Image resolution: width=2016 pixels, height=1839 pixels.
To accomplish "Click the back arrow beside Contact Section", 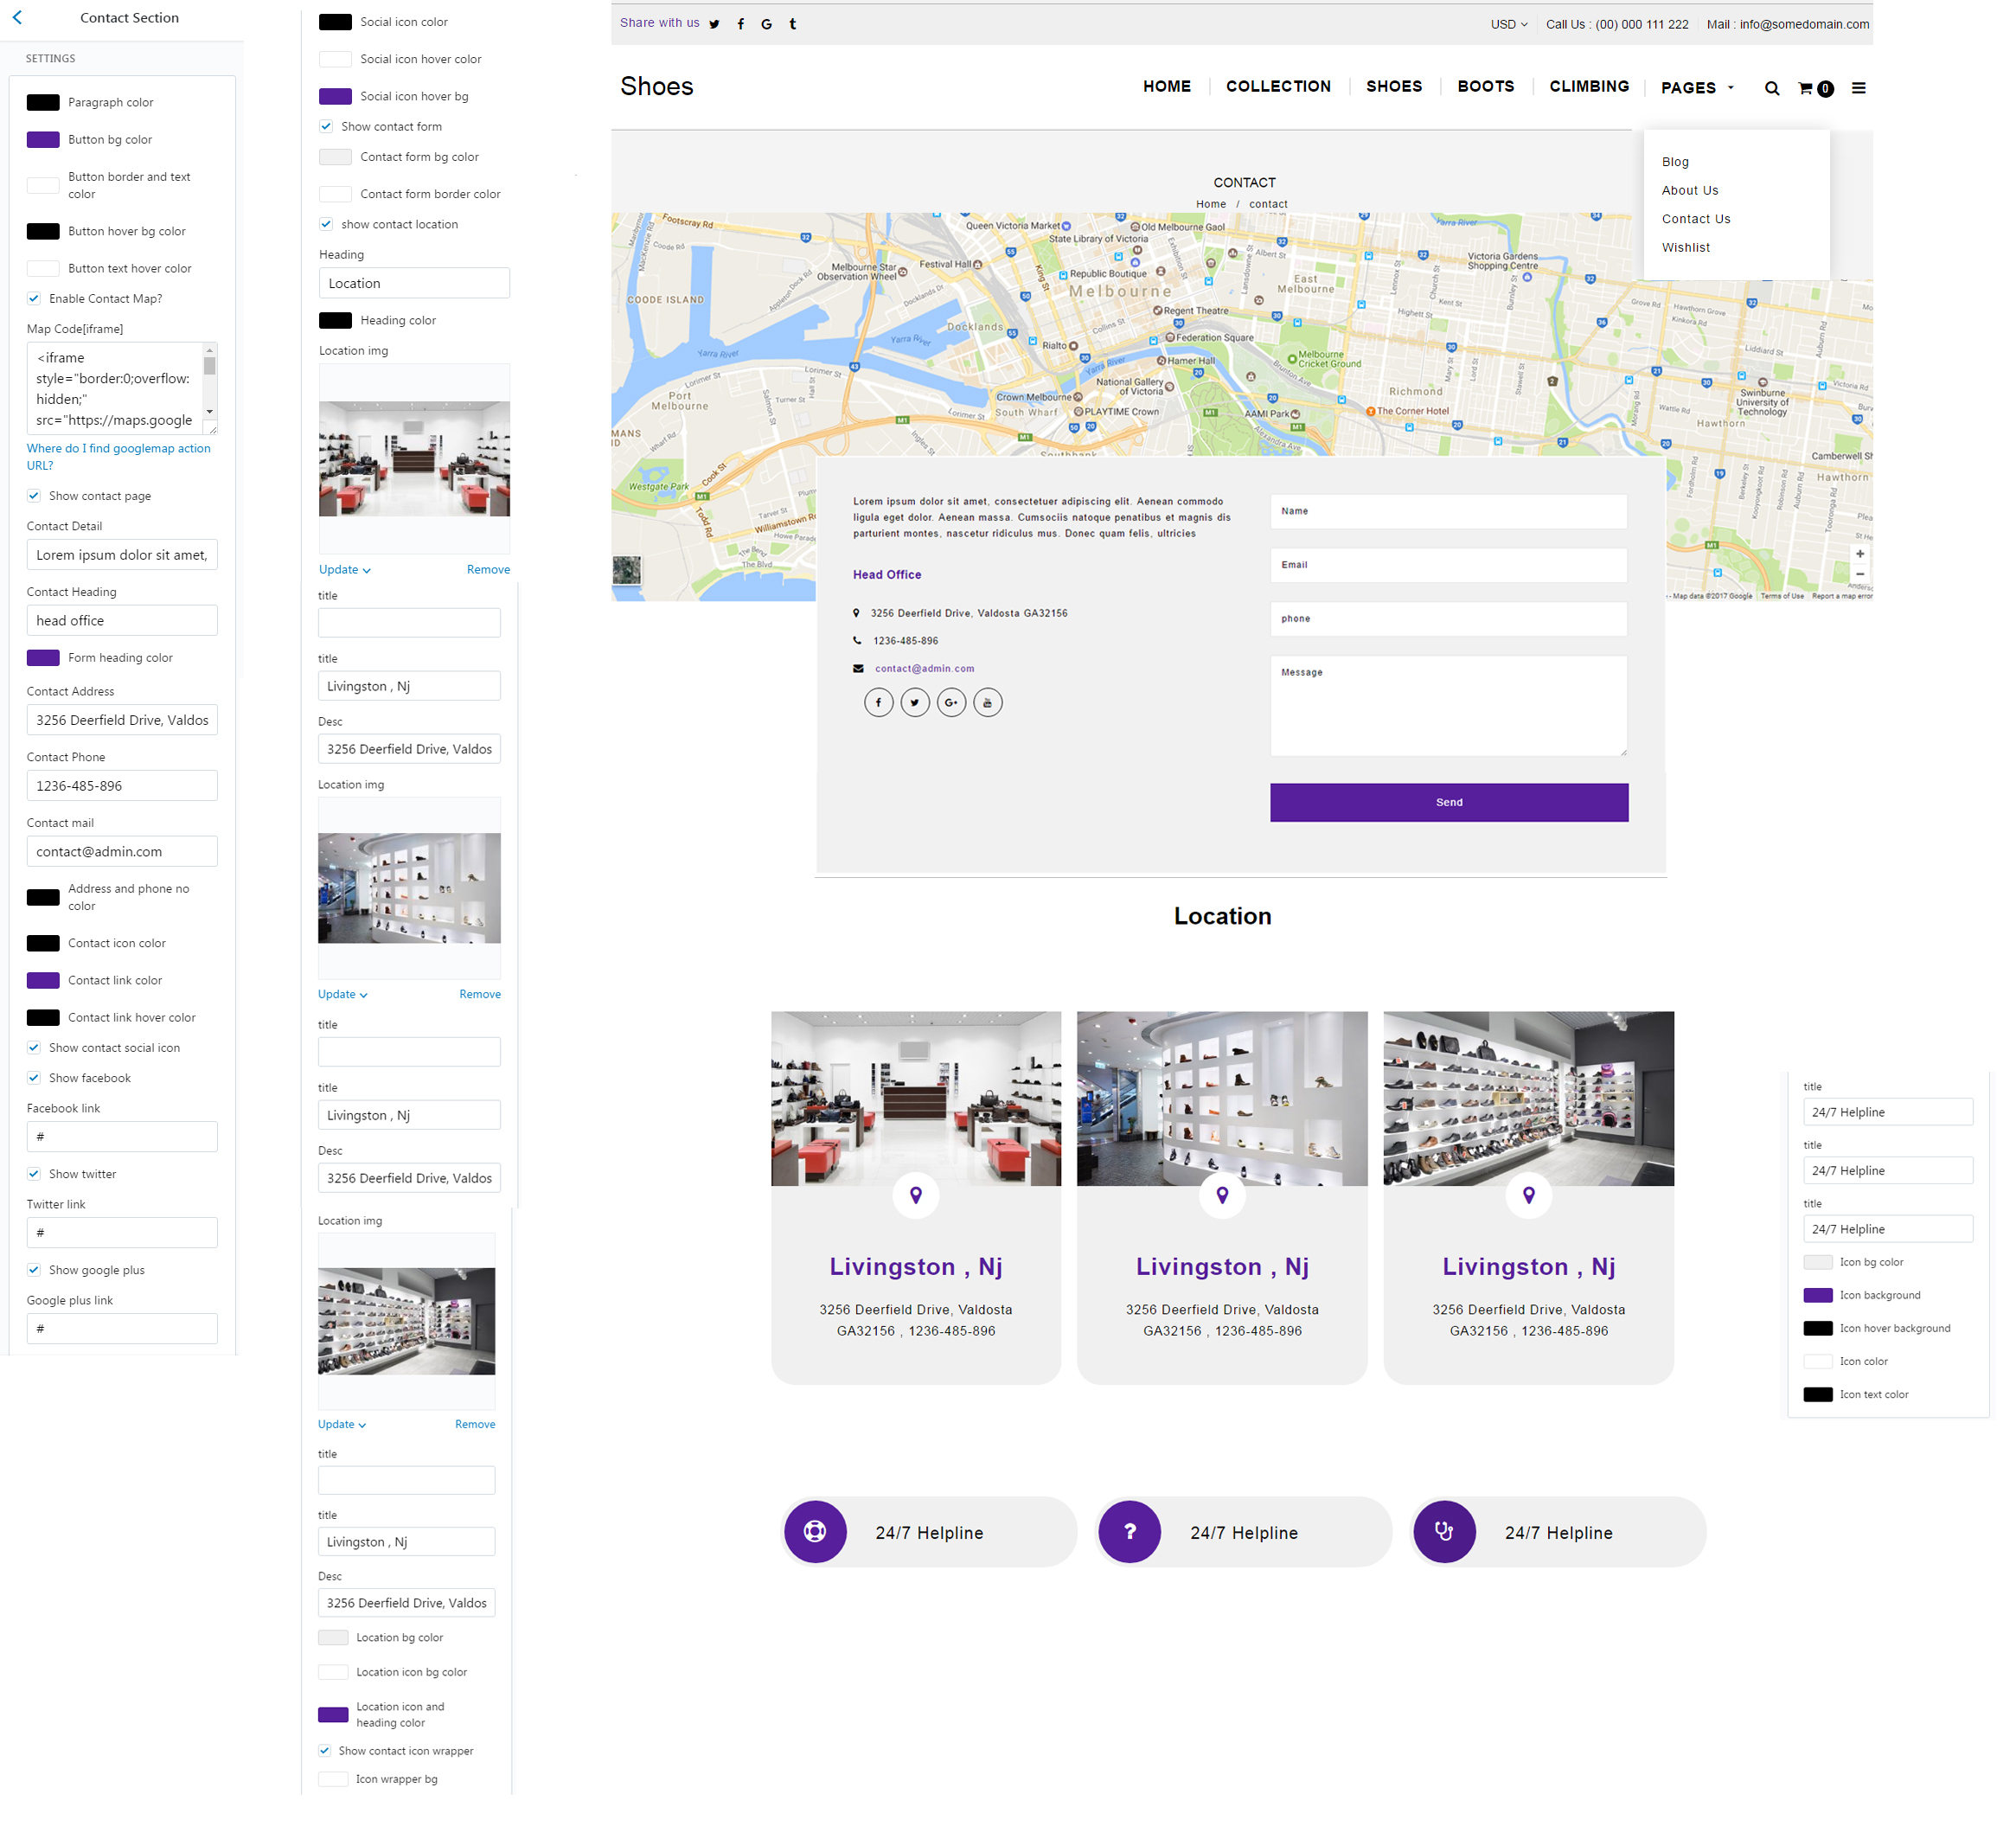I will tap(17, 17).
